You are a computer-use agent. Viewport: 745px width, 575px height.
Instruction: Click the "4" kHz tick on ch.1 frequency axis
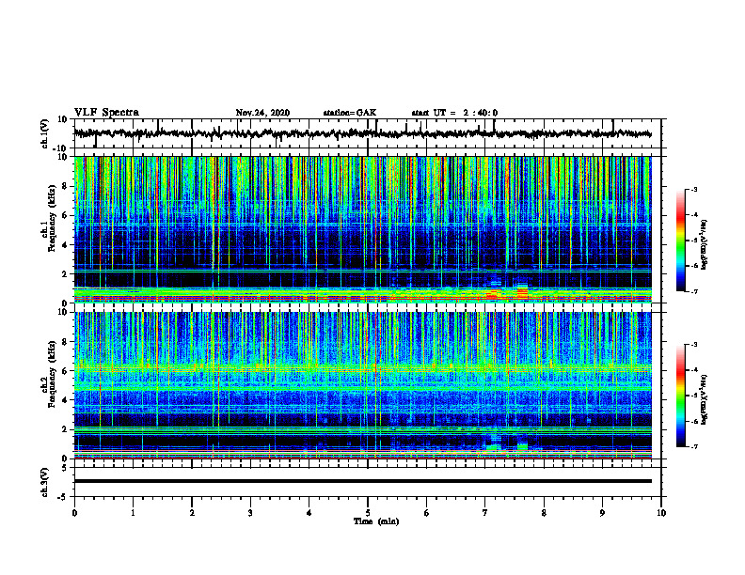point(66,245)
